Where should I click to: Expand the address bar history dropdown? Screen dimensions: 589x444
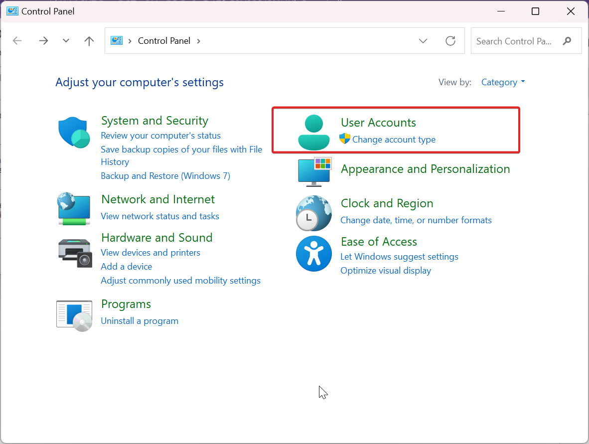point(423,40)
